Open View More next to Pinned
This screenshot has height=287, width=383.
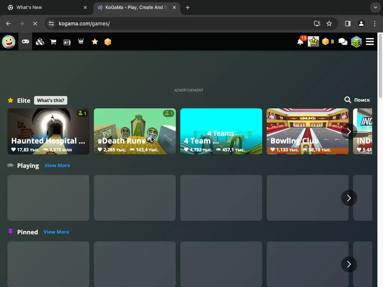(x=56, y=232)
